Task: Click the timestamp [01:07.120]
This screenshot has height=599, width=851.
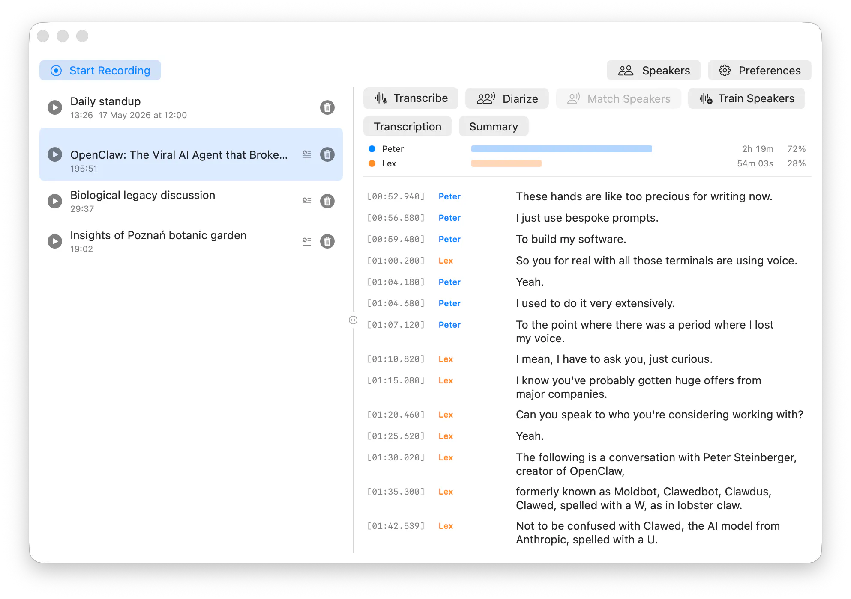Action: [396, 325]
